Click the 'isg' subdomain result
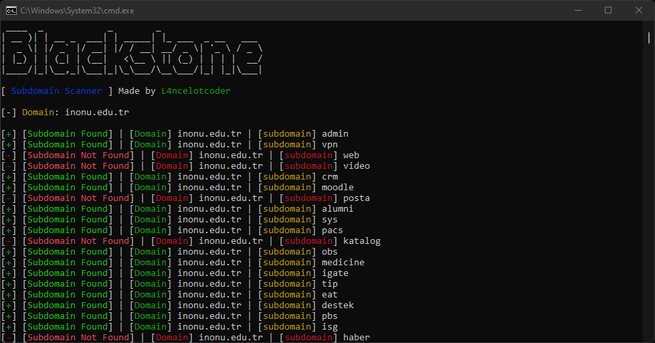The height and width of the screenshot is (343, 655). coord(330,327)
